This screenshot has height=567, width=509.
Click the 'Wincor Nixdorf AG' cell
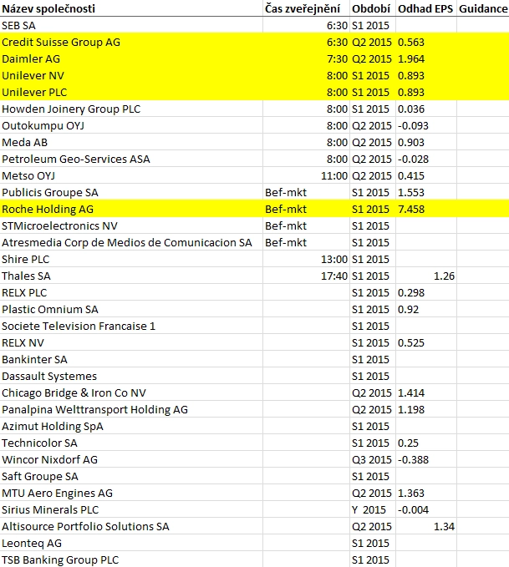tap(131, 459)
